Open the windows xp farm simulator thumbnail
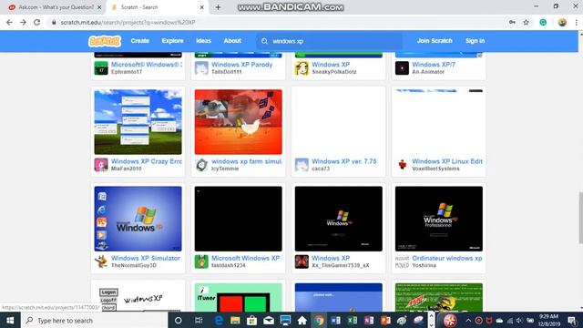Screen dimensions: 583x328 pos(239,122)
